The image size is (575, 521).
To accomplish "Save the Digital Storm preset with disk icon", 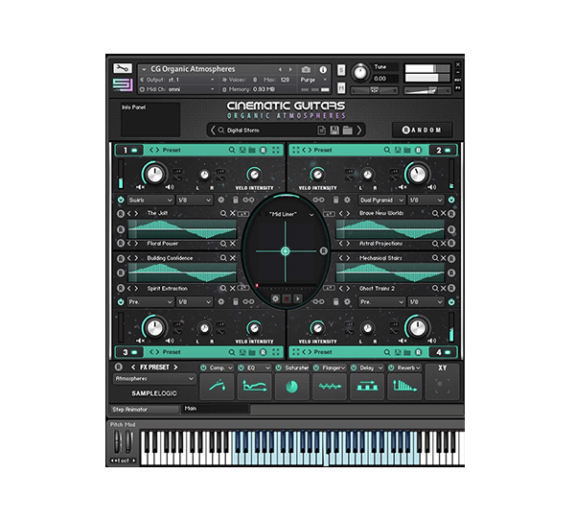I will (333, 130).
